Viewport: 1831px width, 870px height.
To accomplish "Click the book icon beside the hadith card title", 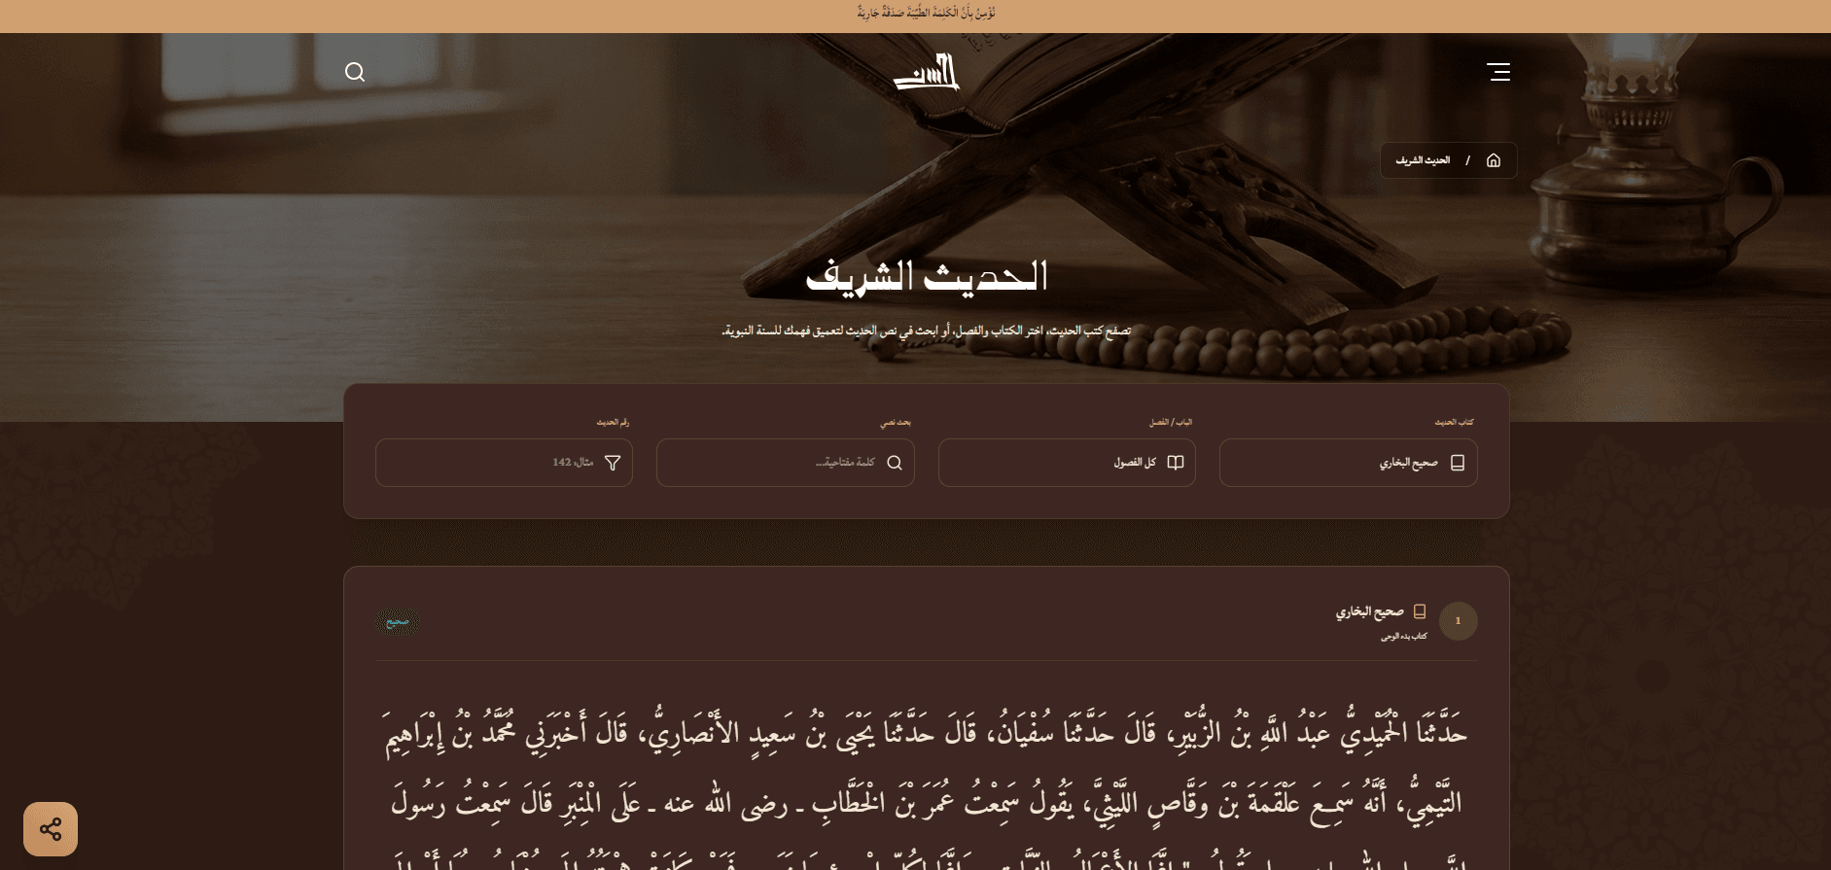I will click(x=1420, y=611).
